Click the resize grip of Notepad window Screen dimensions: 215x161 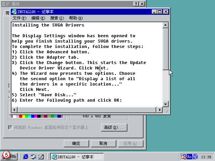[x=166, y=110]
